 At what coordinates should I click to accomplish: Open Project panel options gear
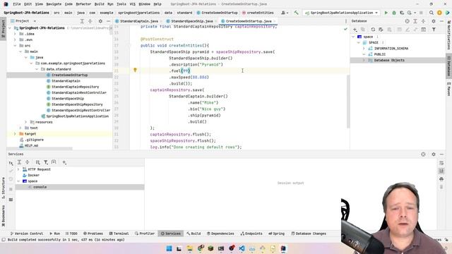[100, 21]
